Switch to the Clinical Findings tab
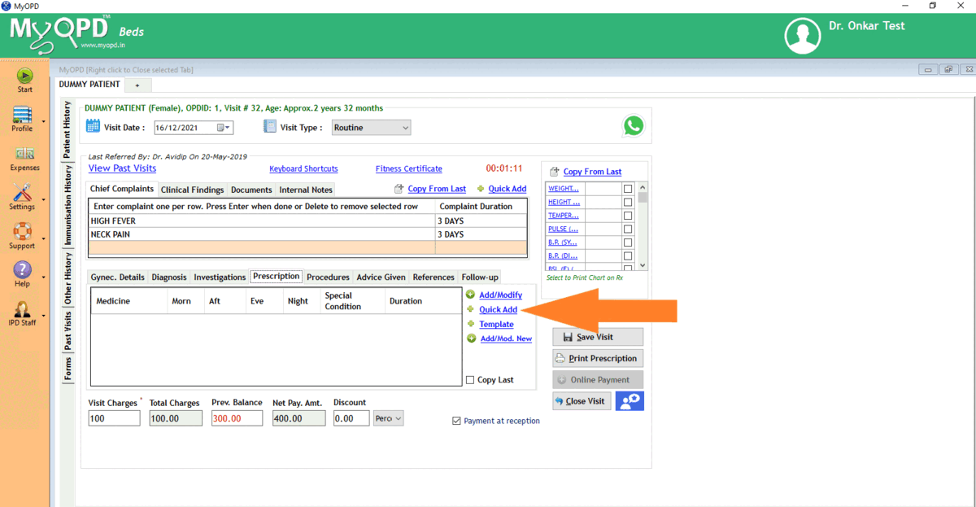 tap(192, 190)
